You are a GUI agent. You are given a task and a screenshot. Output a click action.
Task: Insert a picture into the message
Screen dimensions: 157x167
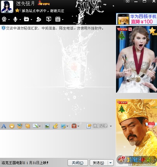(x=47, y=126)
